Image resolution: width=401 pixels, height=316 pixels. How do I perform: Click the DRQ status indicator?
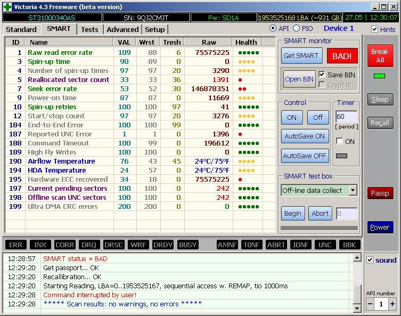89,245
